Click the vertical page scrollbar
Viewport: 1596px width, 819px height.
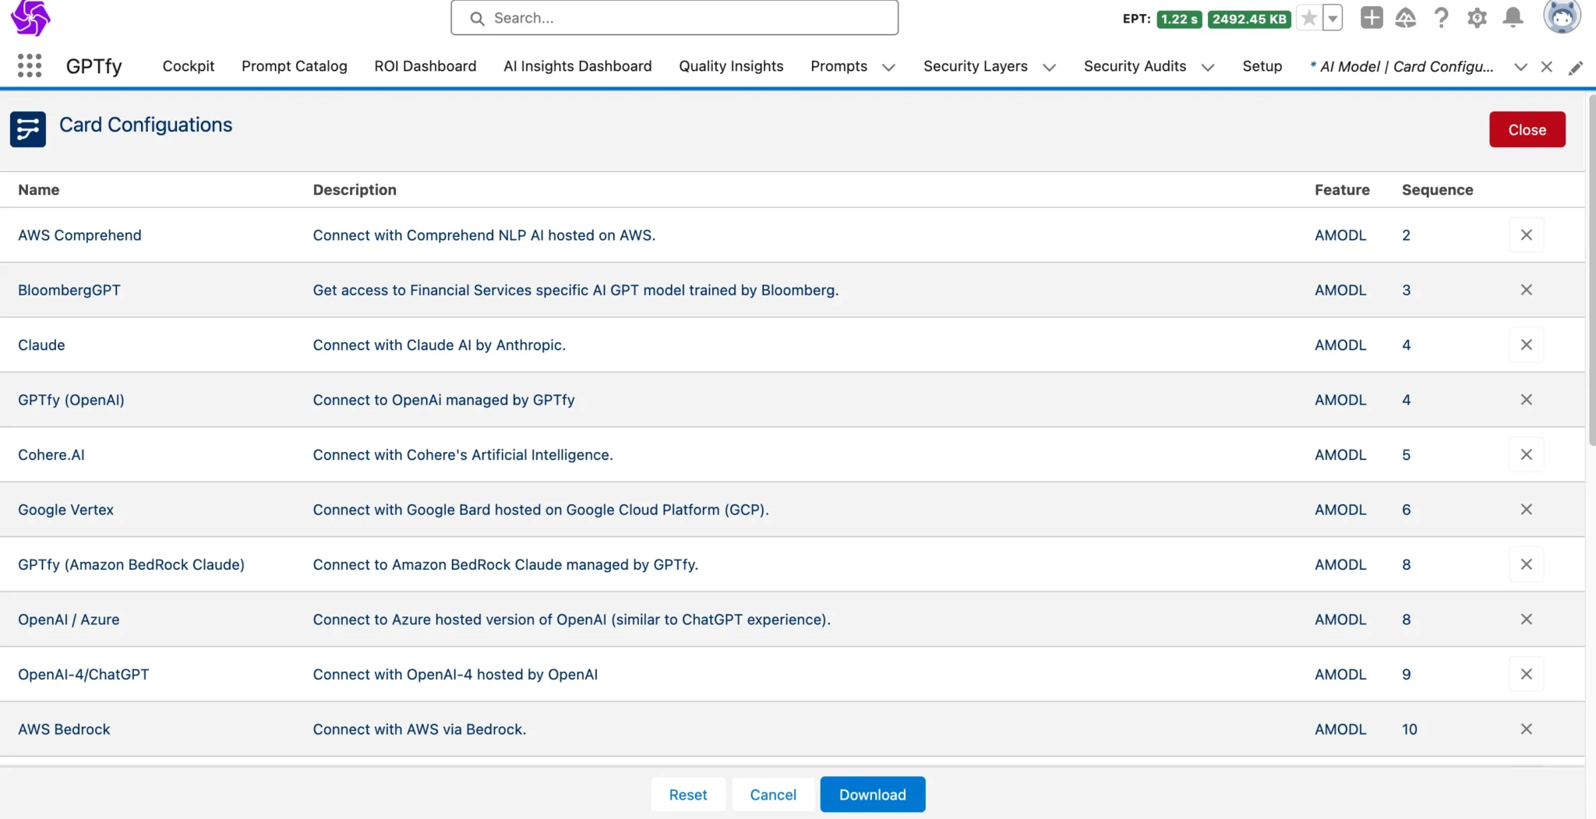(x=1591, y=269)
